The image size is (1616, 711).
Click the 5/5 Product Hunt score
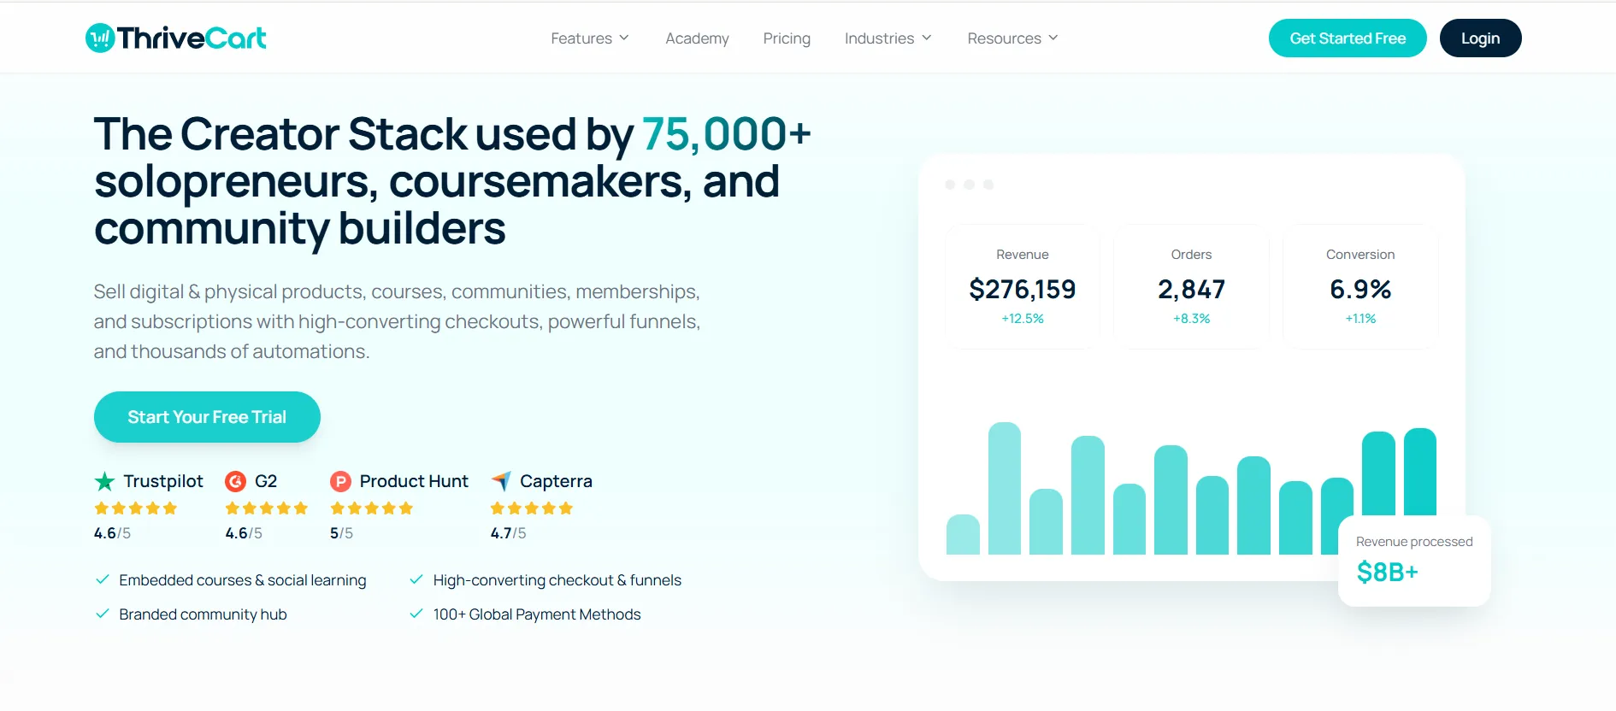pos(341,533)
